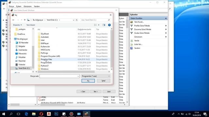The width and height of the screenshot is (209, 117).
Task: Select Müzikler in navigation pane
Action: (22, 57)
